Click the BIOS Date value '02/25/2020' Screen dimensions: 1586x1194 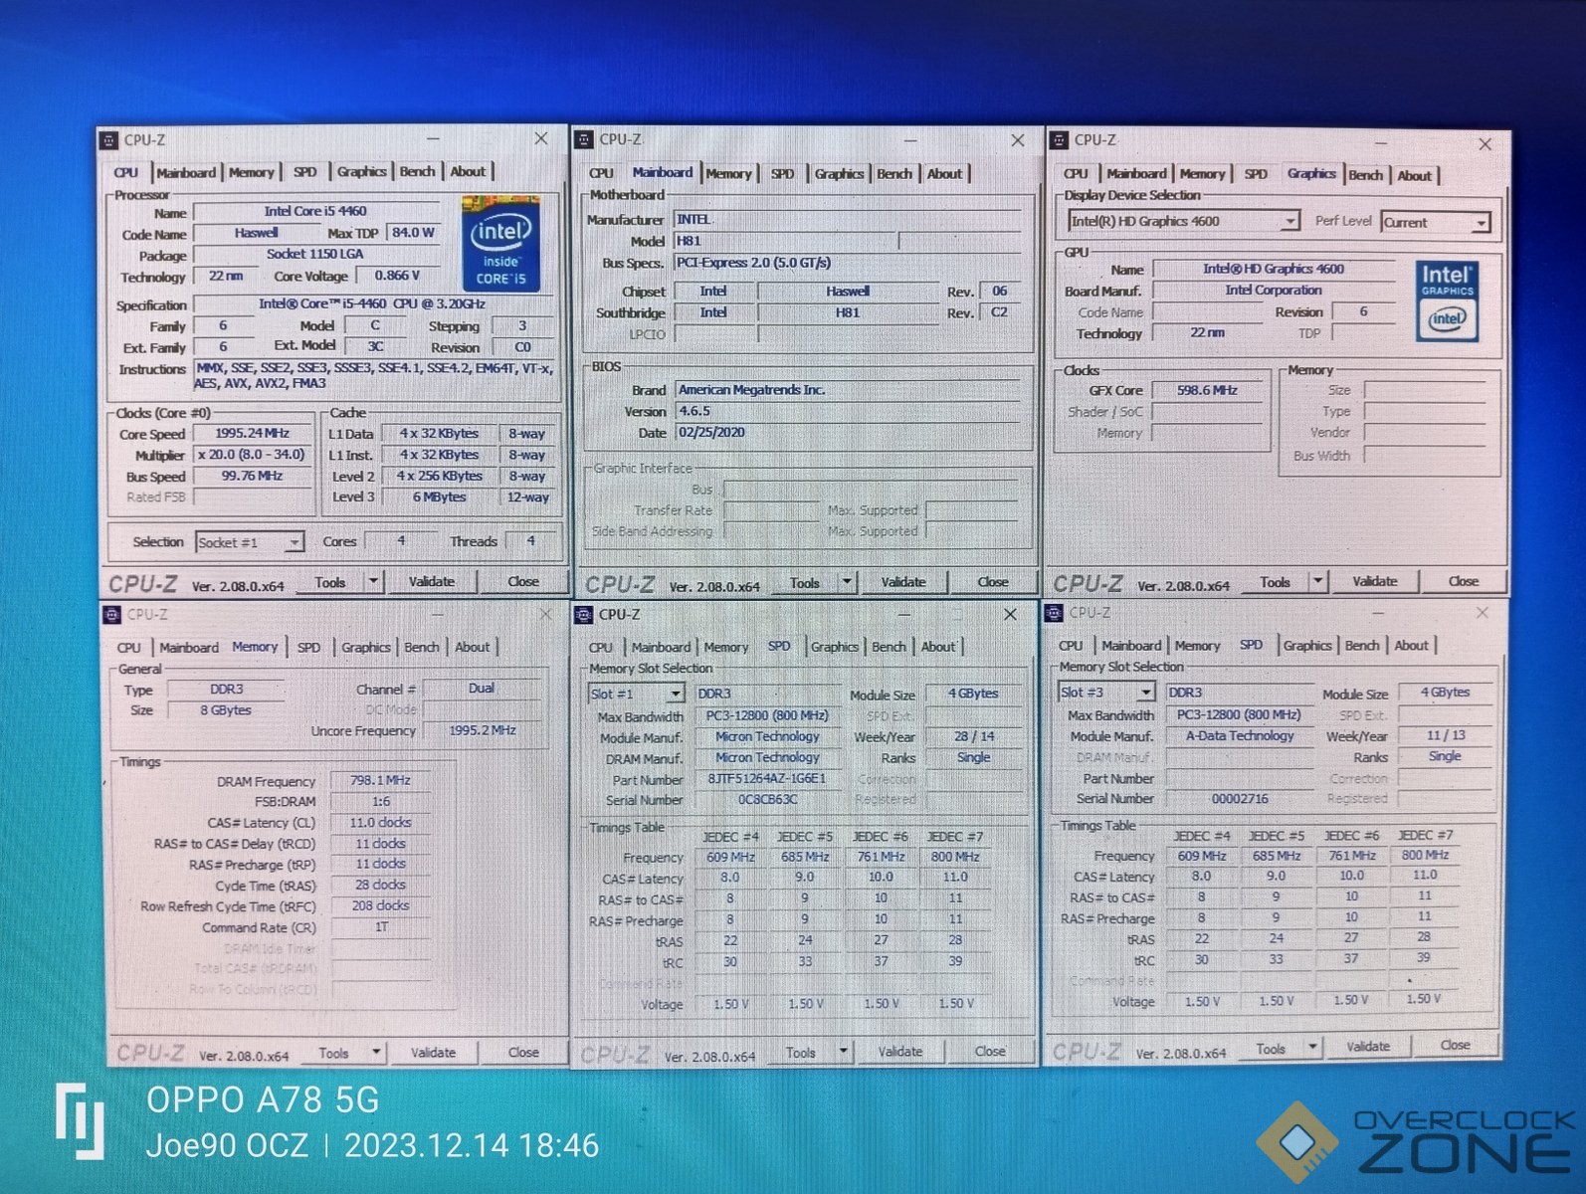coord(848,432)
